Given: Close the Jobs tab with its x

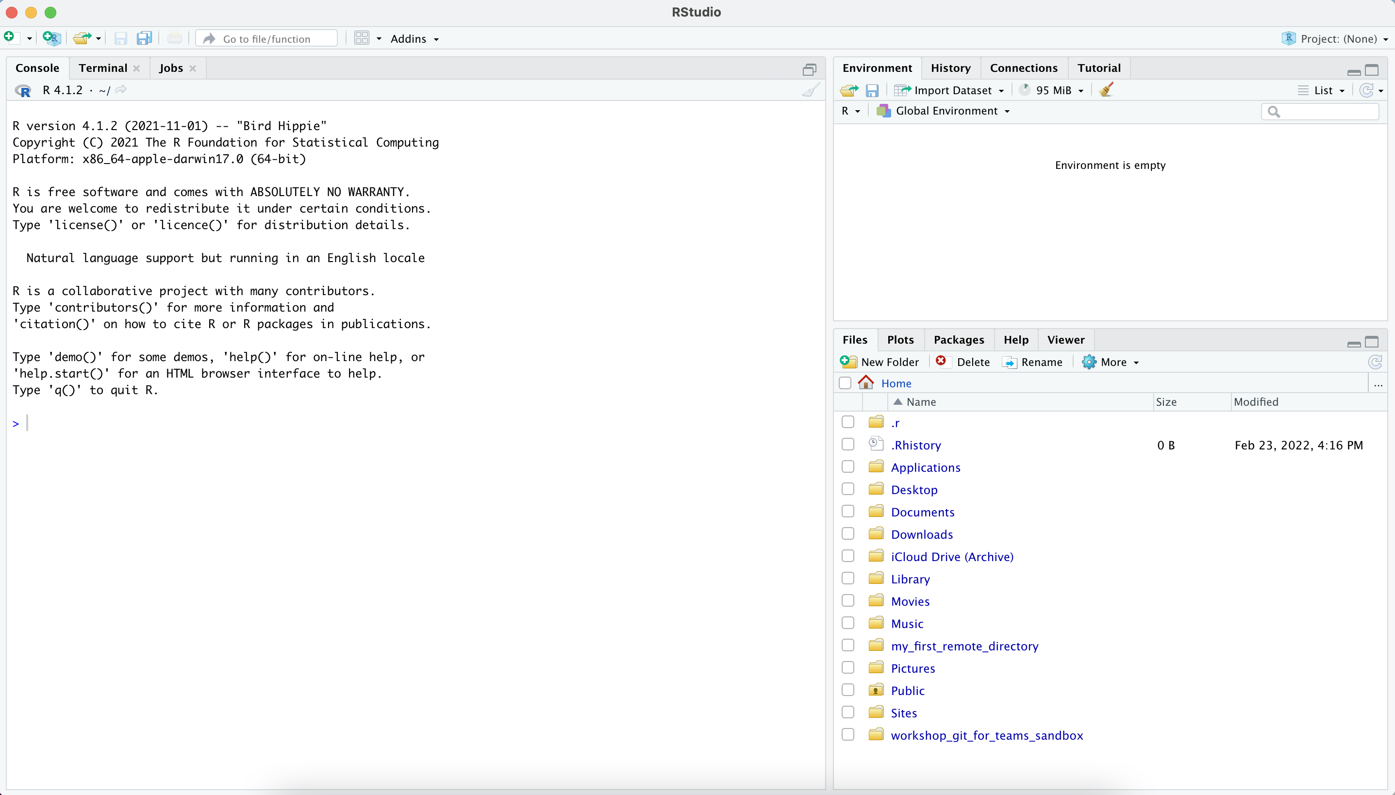Looking at the screenshot, I should [193, 68].
